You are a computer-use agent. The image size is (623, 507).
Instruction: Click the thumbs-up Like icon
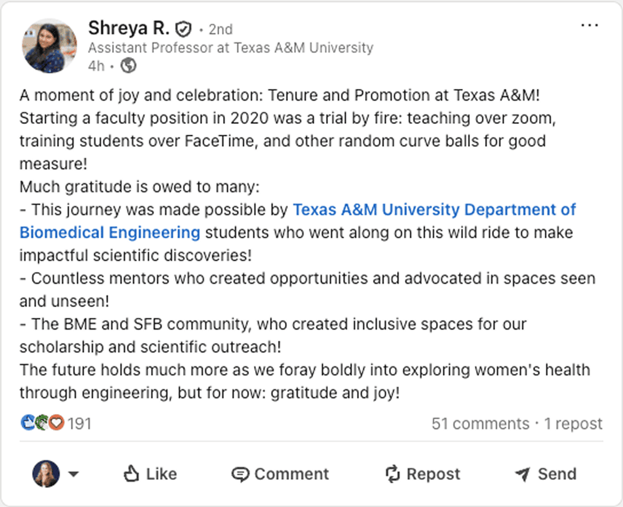point(131,474)
